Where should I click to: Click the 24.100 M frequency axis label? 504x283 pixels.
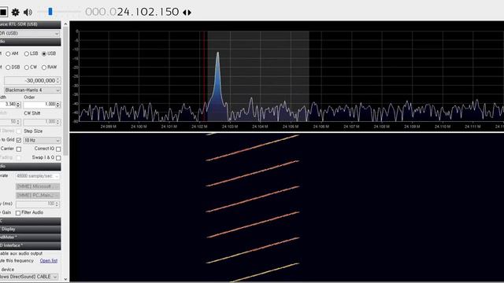coord(139,127)
